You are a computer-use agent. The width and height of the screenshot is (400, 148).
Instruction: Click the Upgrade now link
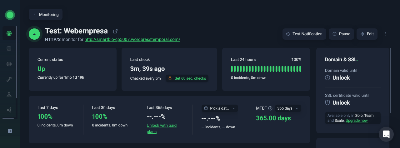click(357, 121)
